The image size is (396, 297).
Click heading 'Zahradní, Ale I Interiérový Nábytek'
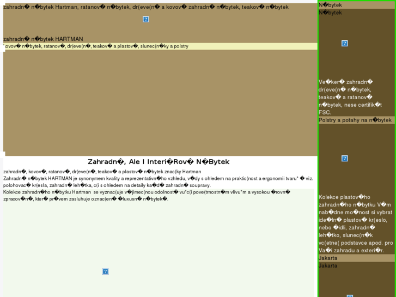coord(159,162)
